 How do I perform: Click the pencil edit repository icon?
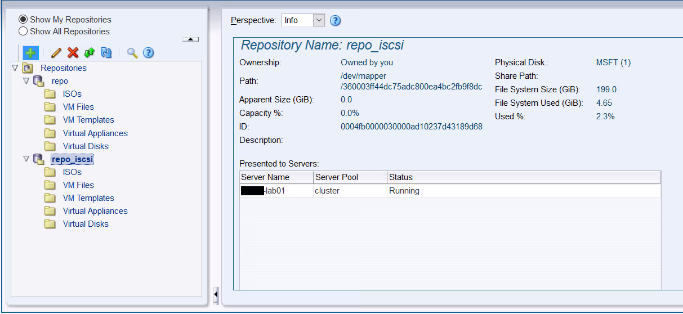[x=56, y=53]
